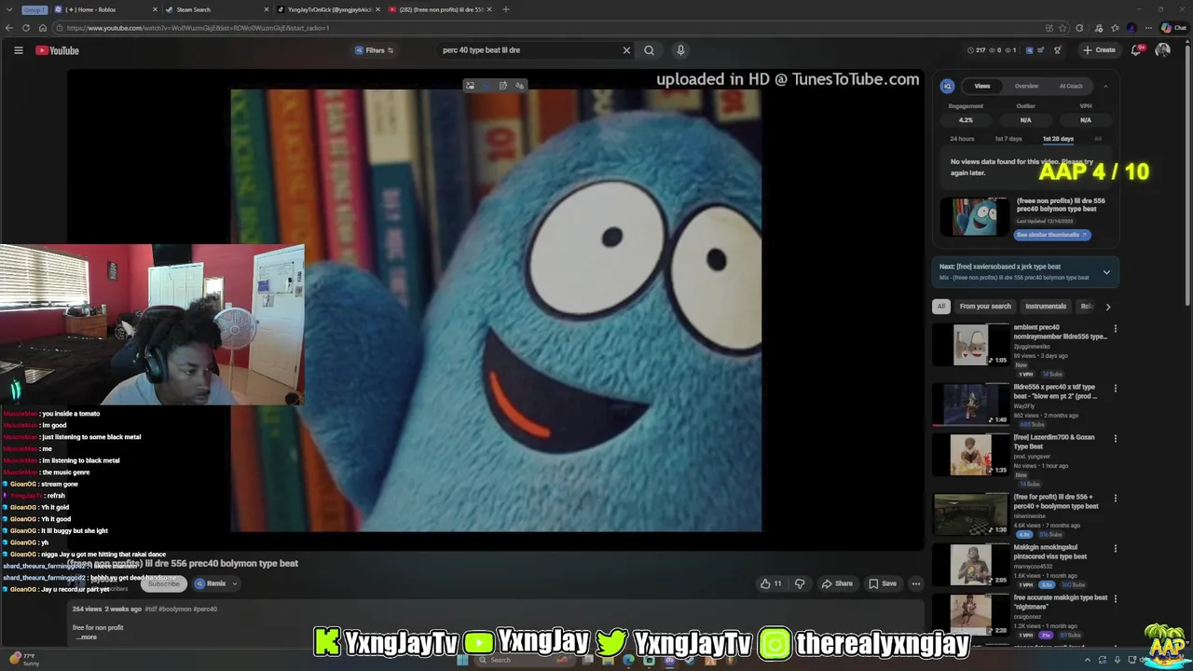Expand description with ...more
The height and width of the screenshot is (671, 1193).
coord(87,637)
